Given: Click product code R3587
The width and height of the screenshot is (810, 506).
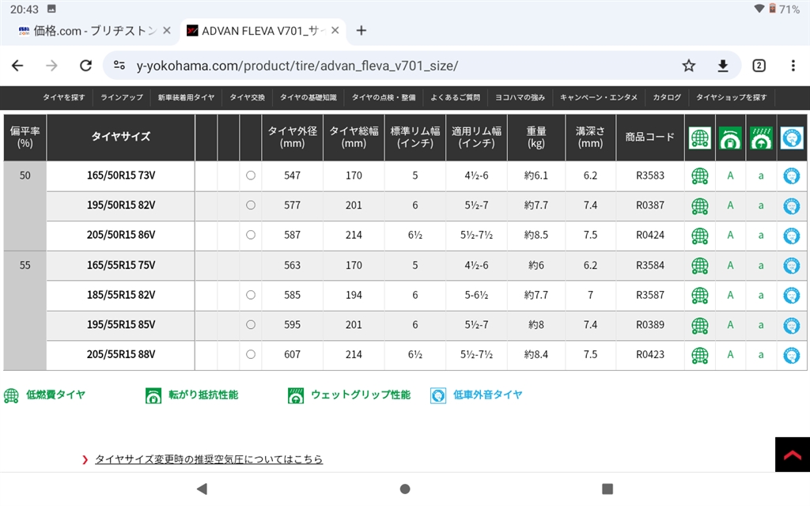Looking at the screenshot, I should coord(650,295).
